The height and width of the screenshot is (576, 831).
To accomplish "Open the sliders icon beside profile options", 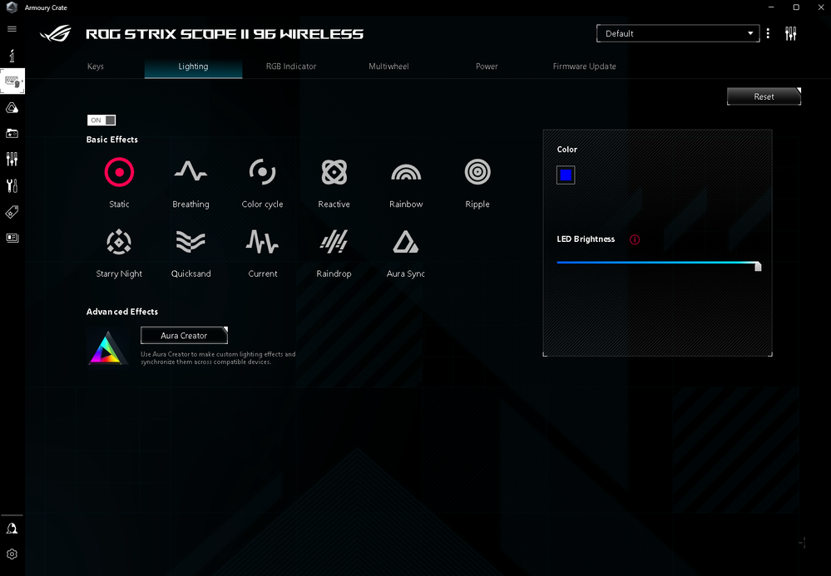I will pos(791,33).
